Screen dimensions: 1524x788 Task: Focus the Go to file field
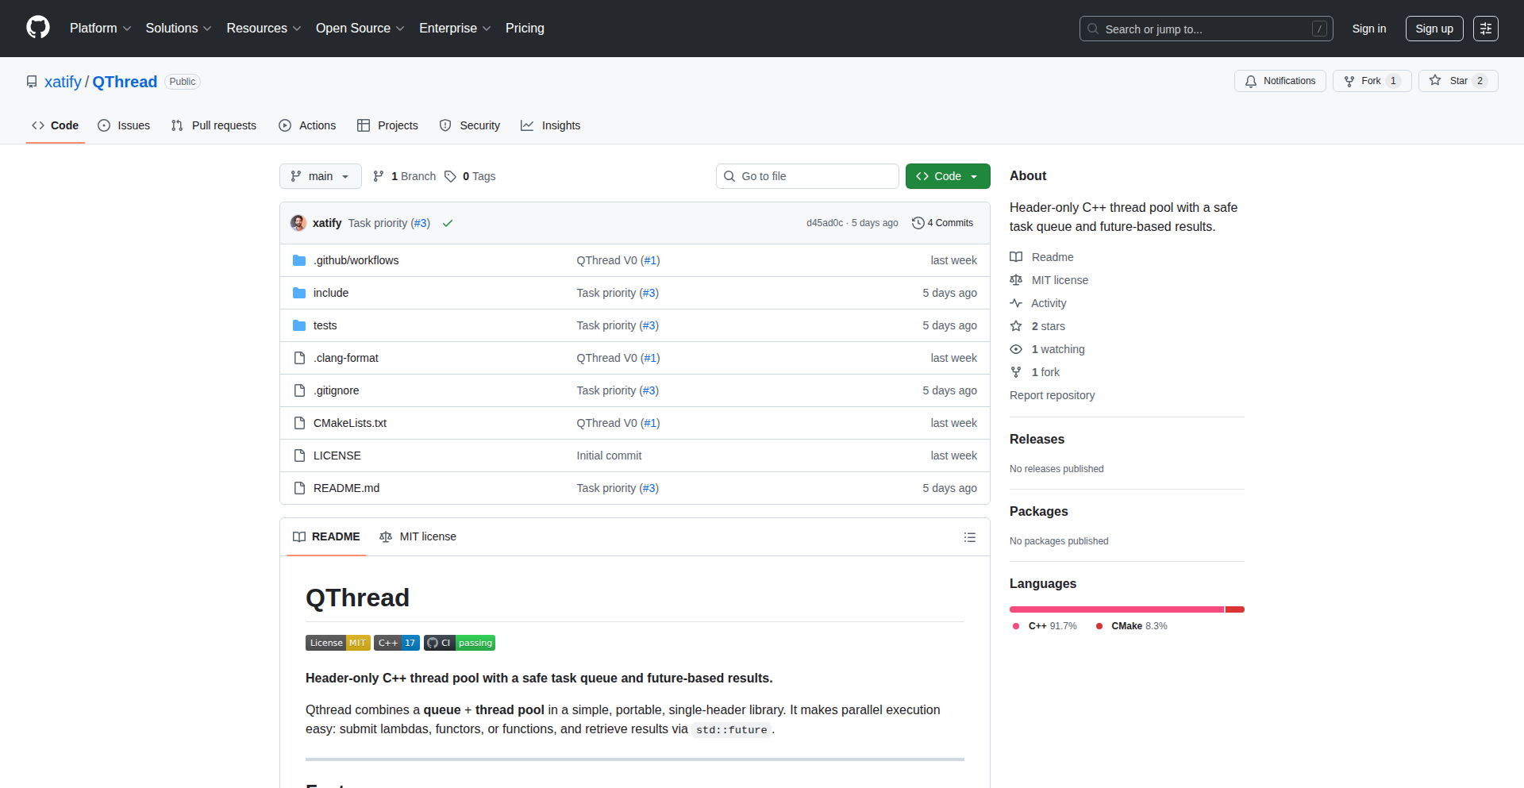coord(807,176)
